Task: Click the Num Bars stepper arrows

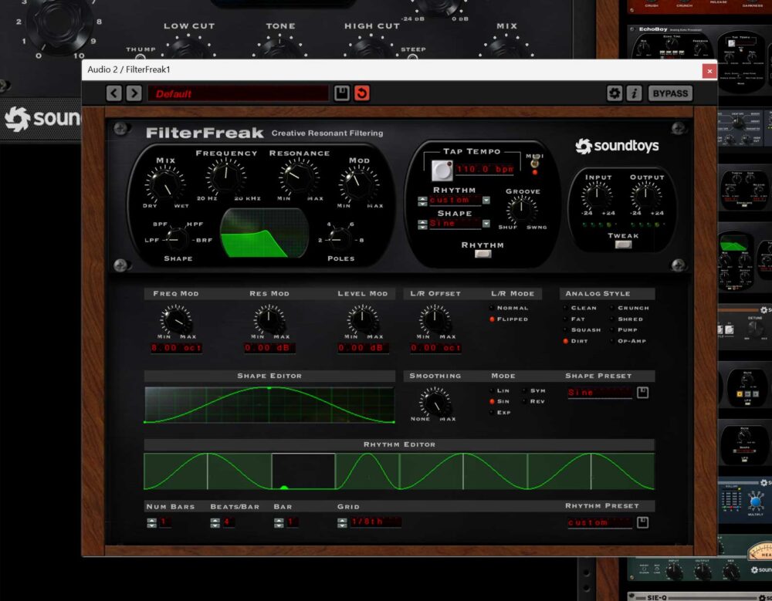Action: (x=151, y=523)
